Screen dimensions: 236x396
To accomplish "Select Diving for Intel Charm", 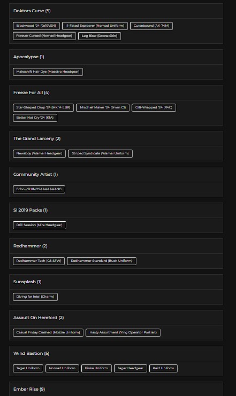I will pos(35,297).
